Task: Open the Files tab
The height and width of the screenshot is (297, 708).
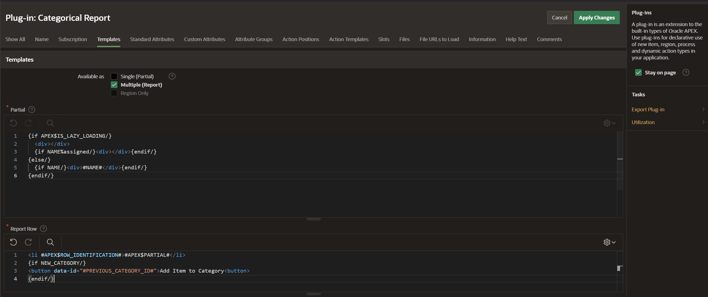Action: coord(404,39)
